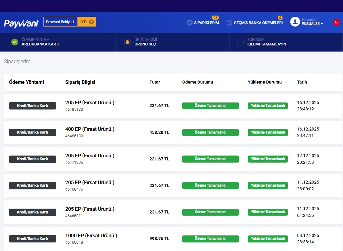Screen dimensions: 343x251
Task: Click the date 08.12.2025 23:38:14
Action: tap(308, 238)
